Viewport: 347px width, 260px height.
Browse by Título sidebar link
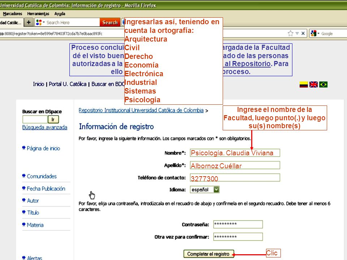(33, 212)
